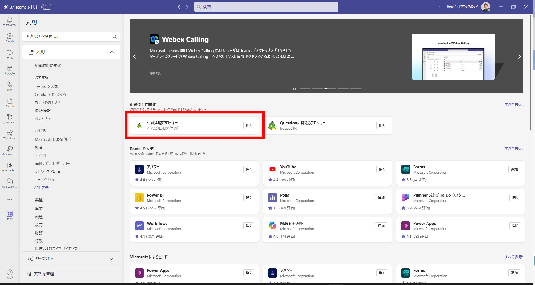Show all in 組織向けに開発 section
This screenshot has height=285, width=535.
coord(514,105)
